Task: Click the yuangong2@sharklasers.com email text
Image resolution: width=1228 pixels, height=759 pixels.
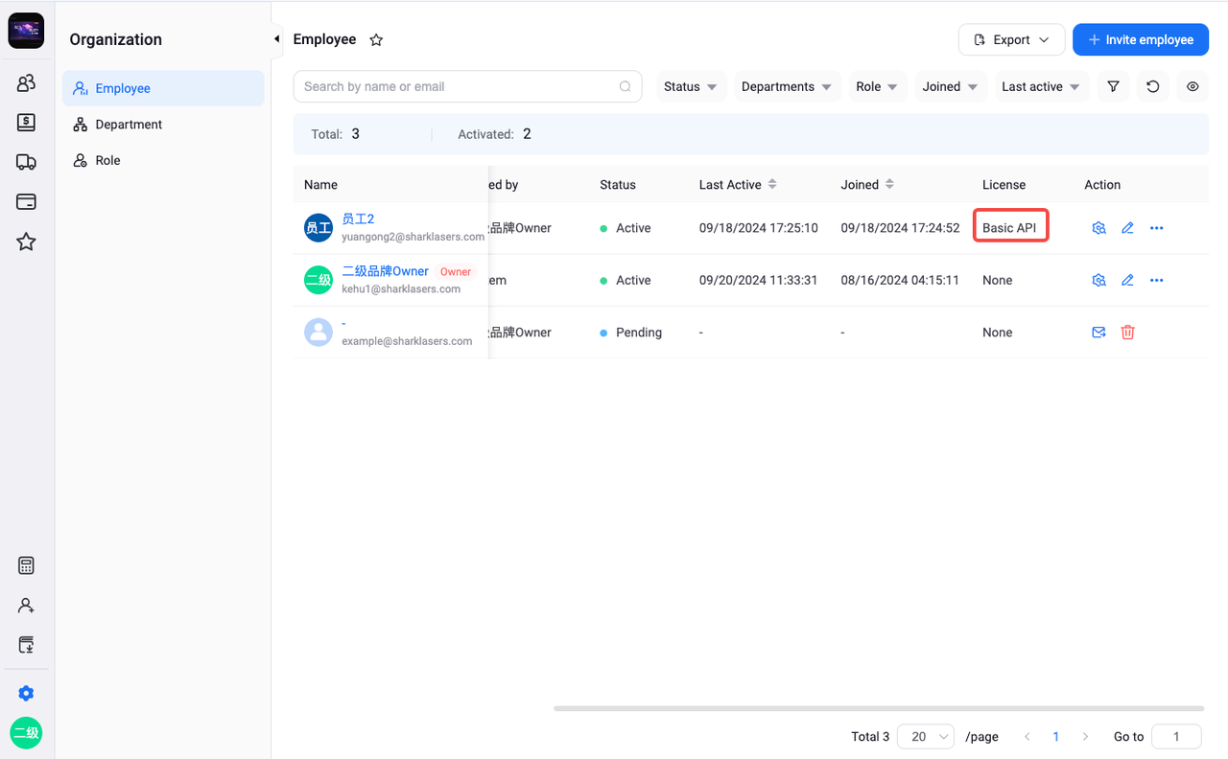Action: 413,237
